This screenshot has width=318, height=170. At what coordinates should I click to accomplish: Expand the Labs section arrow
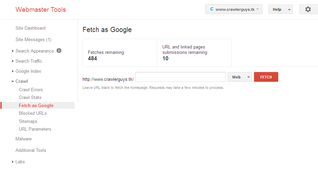[12, 162]
